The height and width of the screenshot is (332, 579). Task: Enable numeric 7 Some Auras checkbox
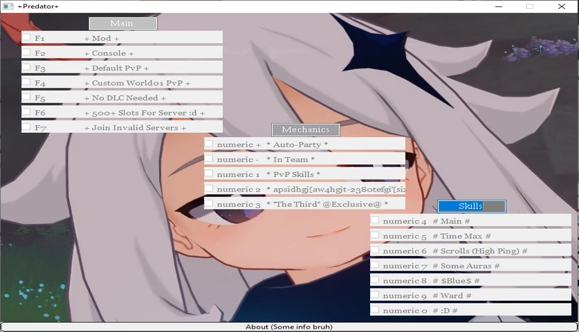click(x=375, y=264)
